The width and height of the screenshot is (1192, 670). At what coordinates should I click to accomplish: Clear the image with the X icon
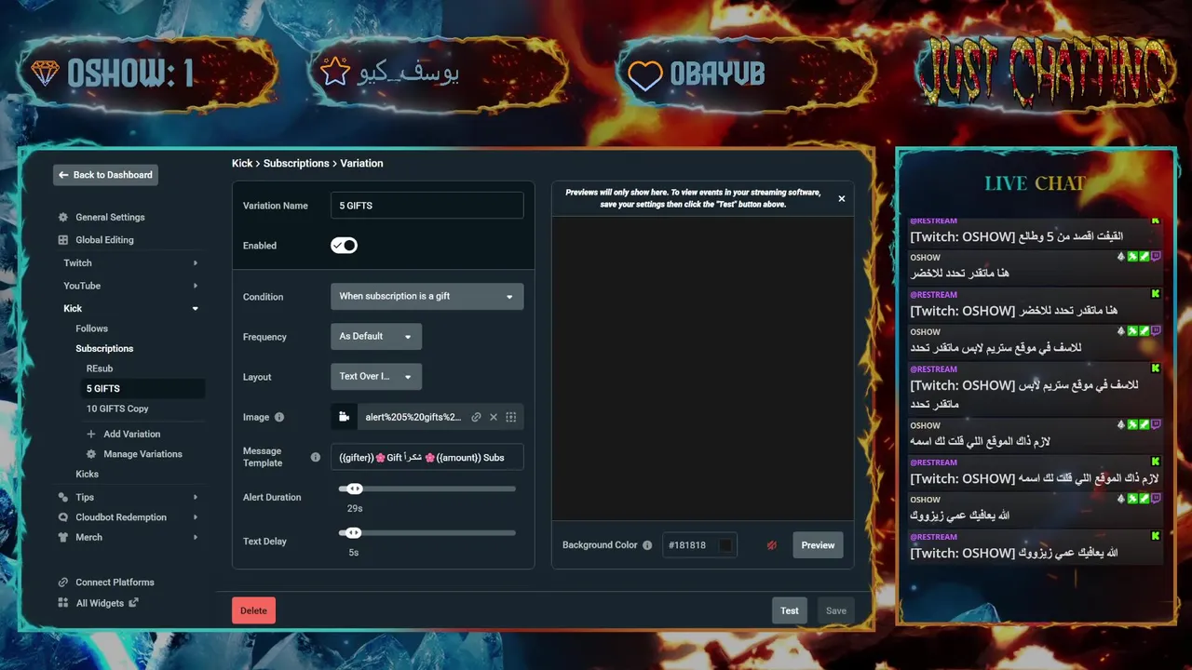[x=494, y=417]
